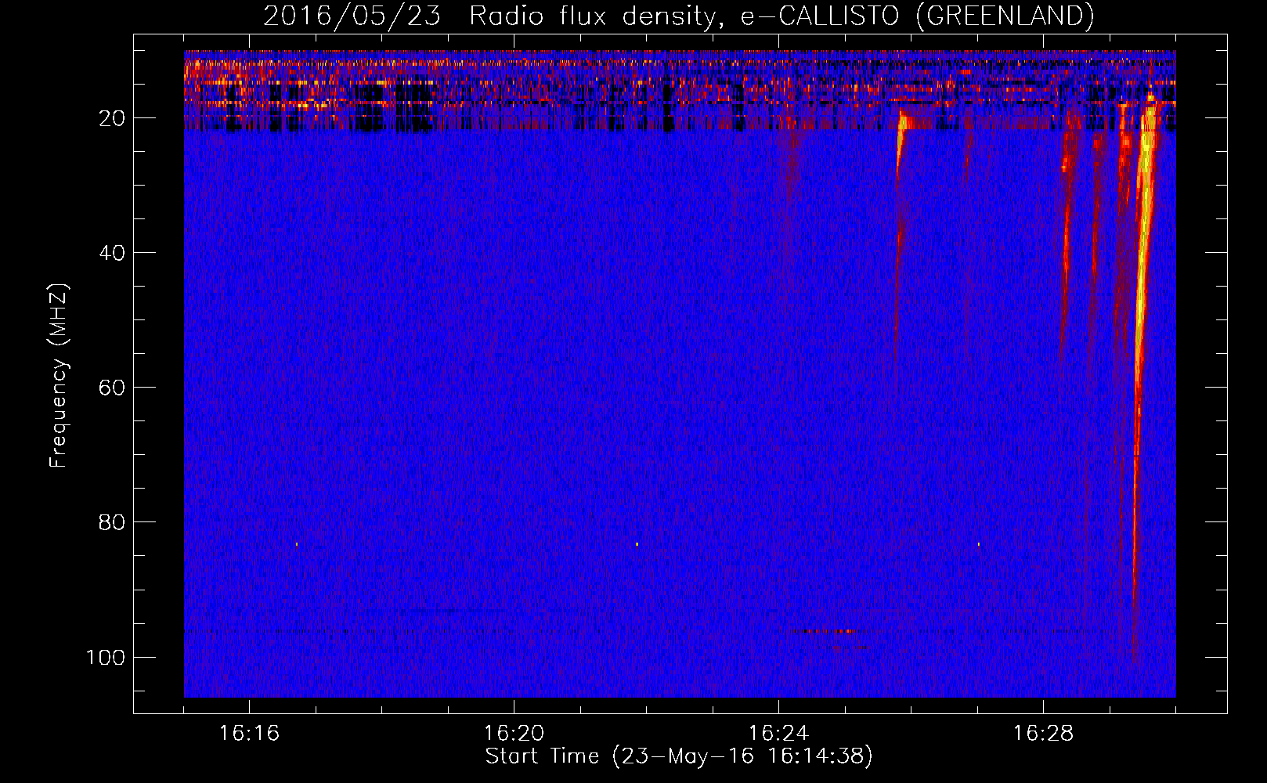The height and width of the screenshot is (783, 1267).
Task: Click the 40 MHz frequency tick label
Action: point(113,253)
